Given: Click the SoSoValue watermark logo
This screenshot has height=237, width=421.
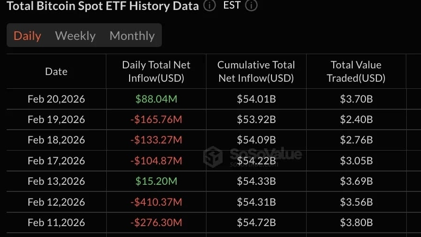Looking at the screenshot, I should pos(213,155).
